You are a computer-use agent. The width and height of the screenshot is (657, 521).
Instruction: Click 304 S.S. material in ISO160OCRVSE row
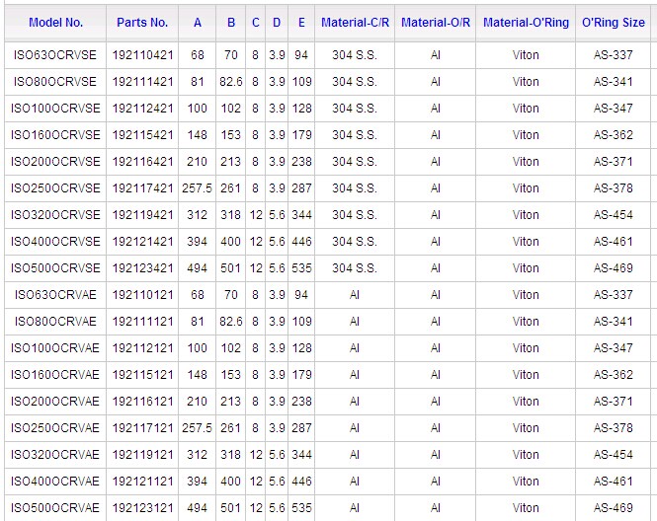pyautogui.click(x=354, y=135)
